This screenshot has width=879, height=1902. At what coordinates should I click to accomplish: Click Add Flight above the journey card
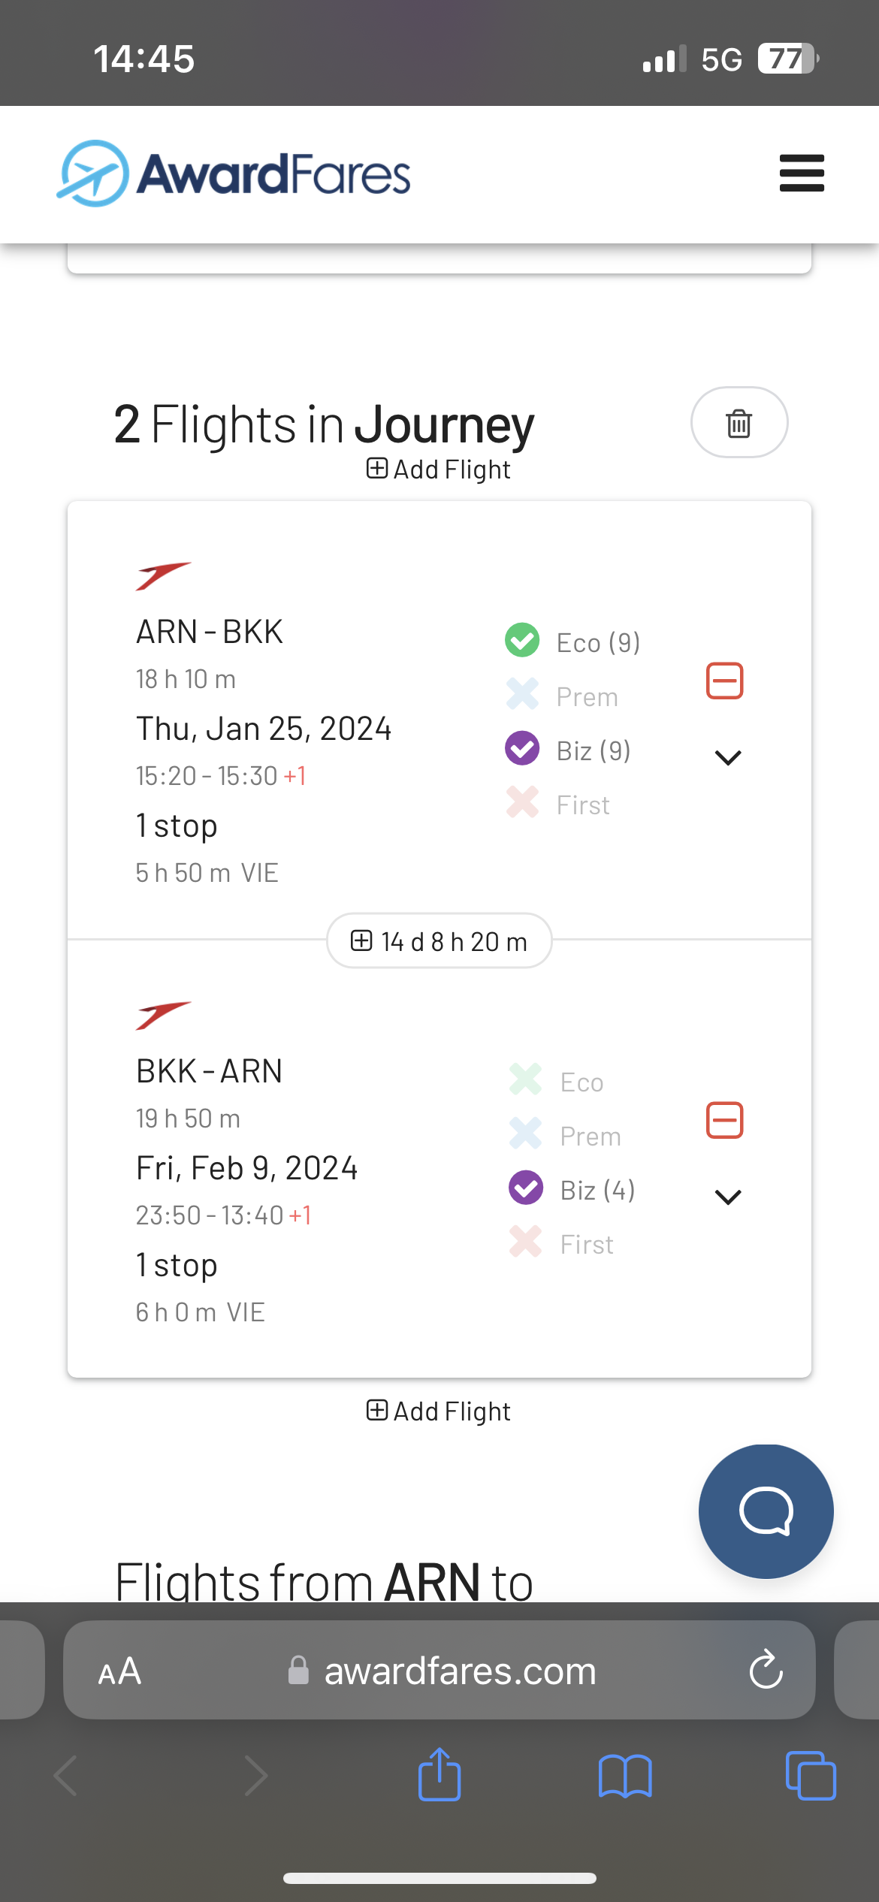pyautogui.click(x=439, y=469)
